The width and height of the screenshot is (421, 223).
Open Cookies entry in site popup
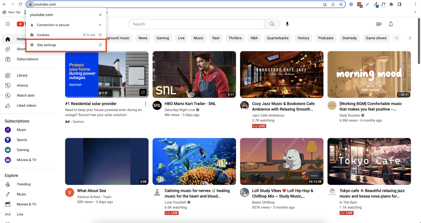(x=66, y=35)
